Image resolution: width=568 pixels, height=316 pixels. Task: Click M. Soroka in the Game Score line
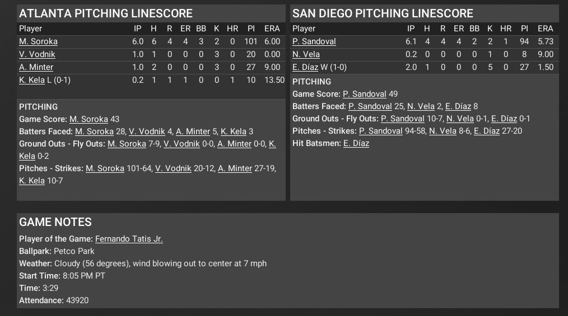click(89, 119)
